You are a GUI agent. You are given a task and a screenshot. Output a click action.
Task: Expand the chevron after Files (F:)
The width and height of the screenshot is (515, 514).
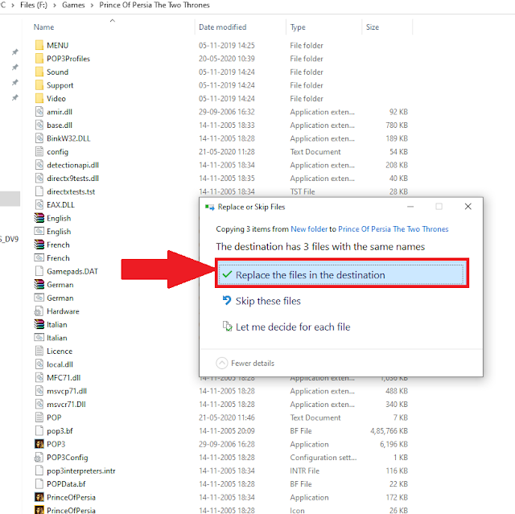tap(55, 6)
